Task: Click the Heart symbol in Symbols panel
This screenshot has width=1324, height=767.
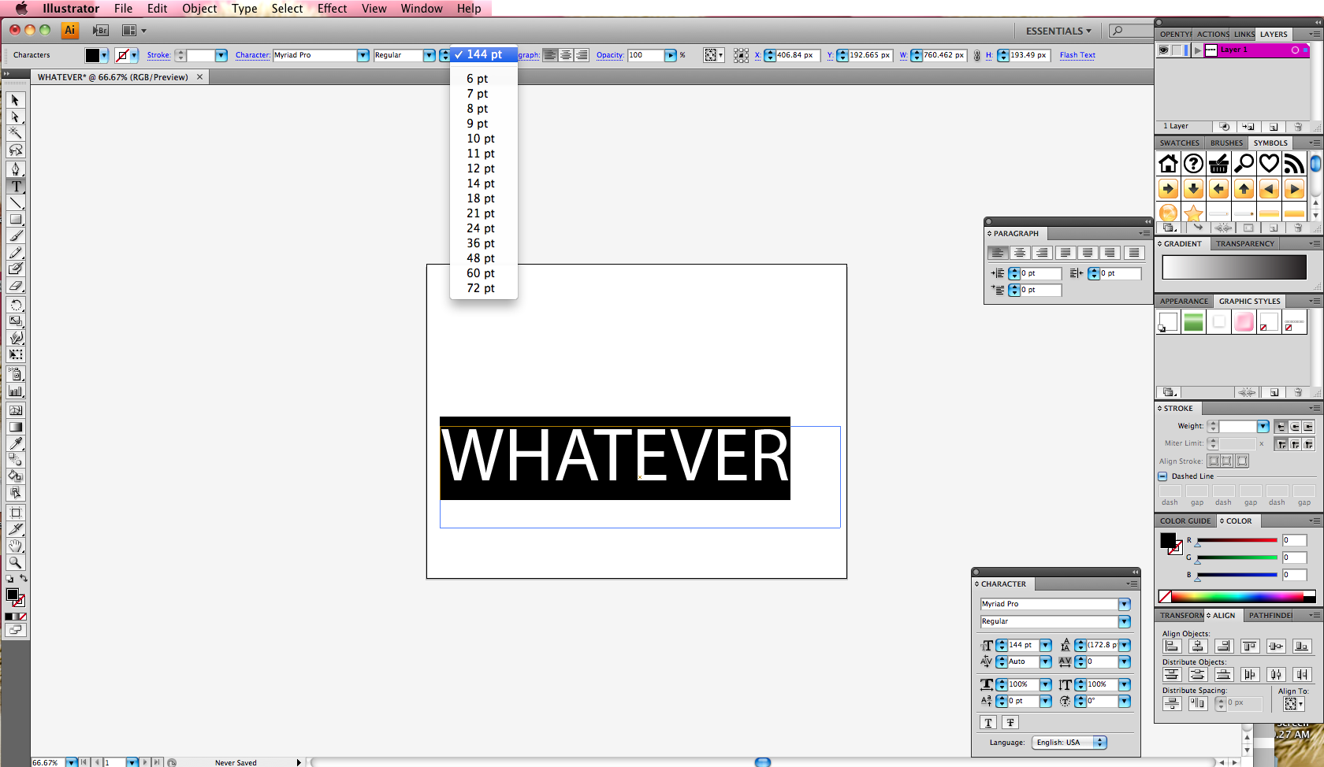Action: pos(1269,163)
